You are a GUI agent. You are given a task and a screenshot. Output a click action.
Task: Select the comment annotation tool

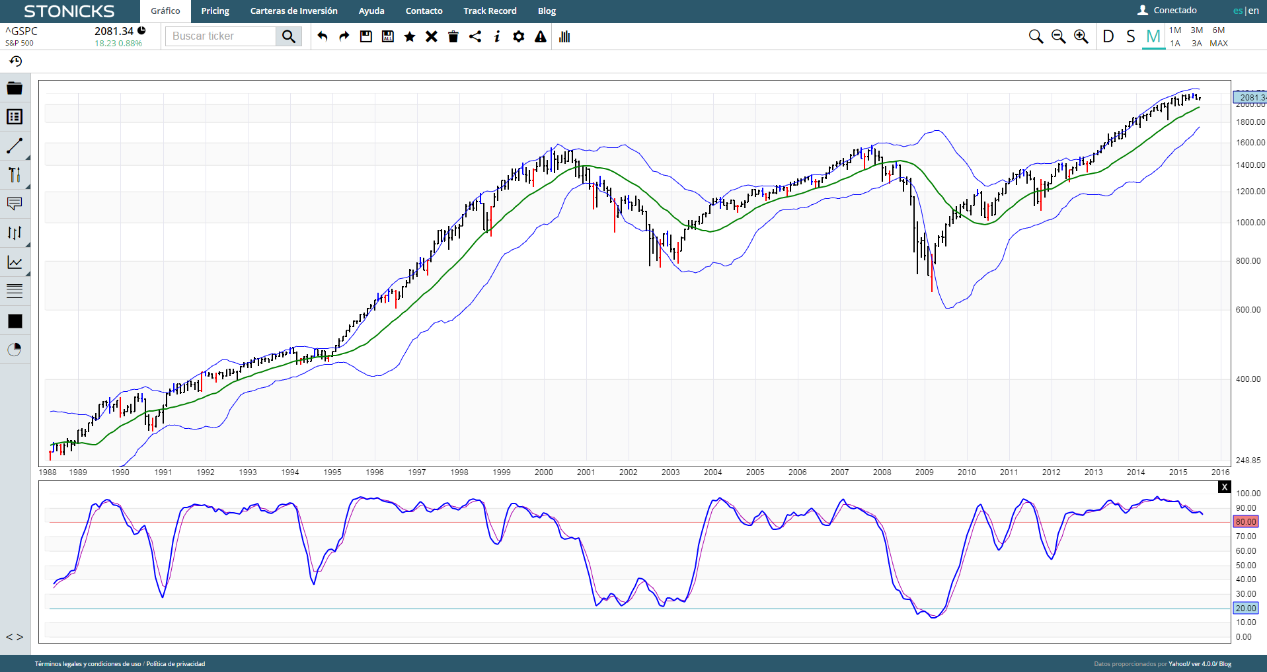pyautogui.click(x=15, y=204)
